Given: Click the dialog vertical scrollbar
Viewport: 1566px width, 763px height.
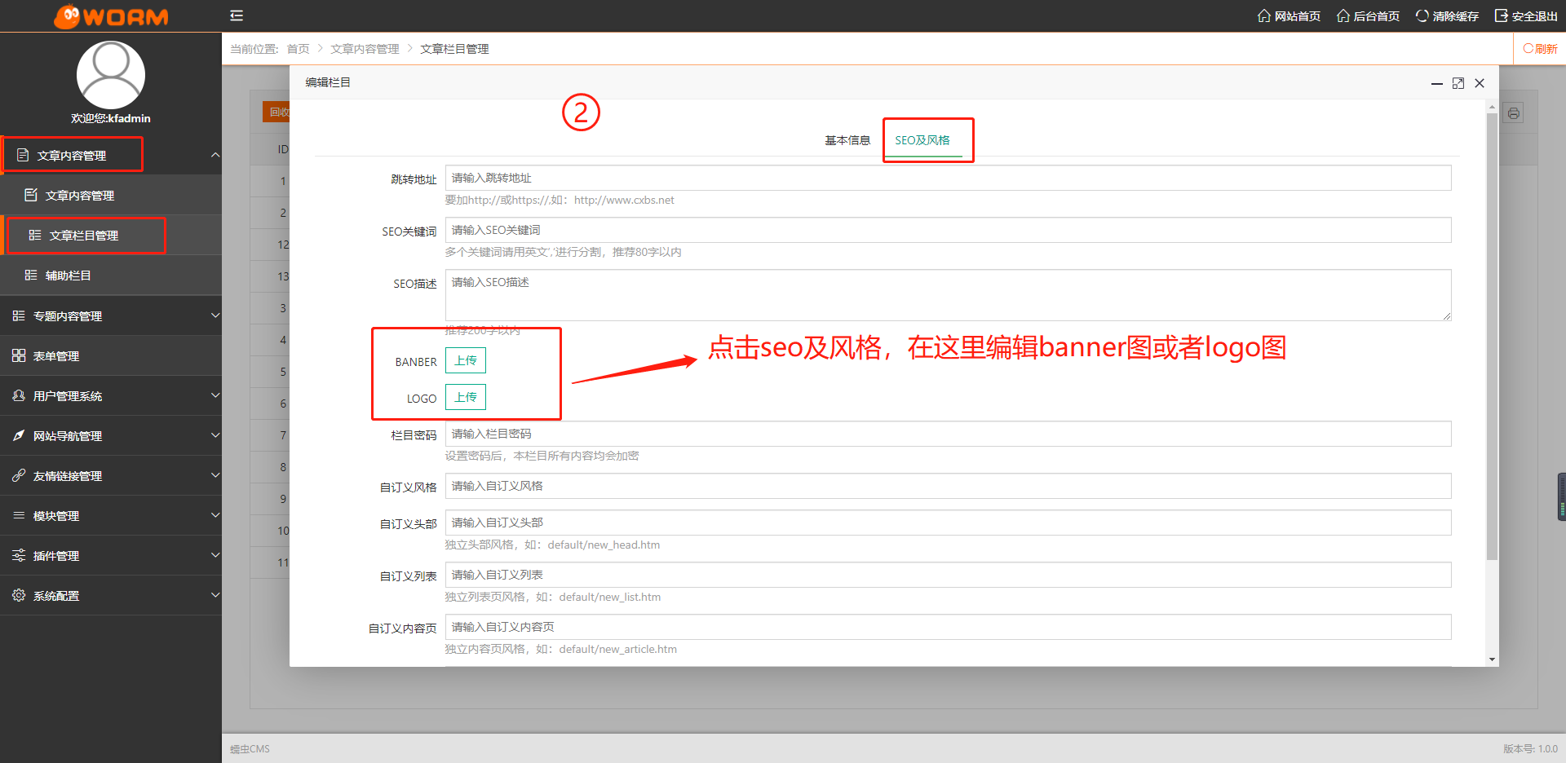Looking at the screenshot, I should coord(1492,336).
